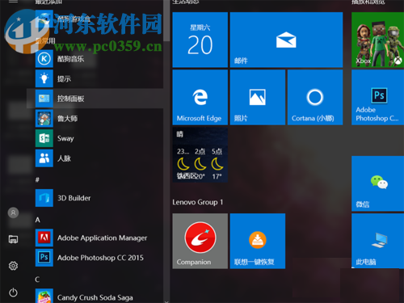Click the Lenovo Group 1 group header

point(198,202)
